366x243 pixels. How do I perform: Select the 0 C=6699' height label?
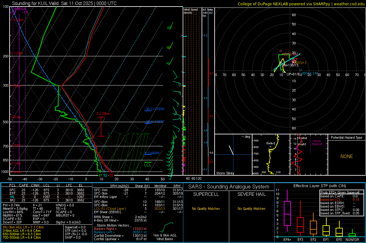152,153
